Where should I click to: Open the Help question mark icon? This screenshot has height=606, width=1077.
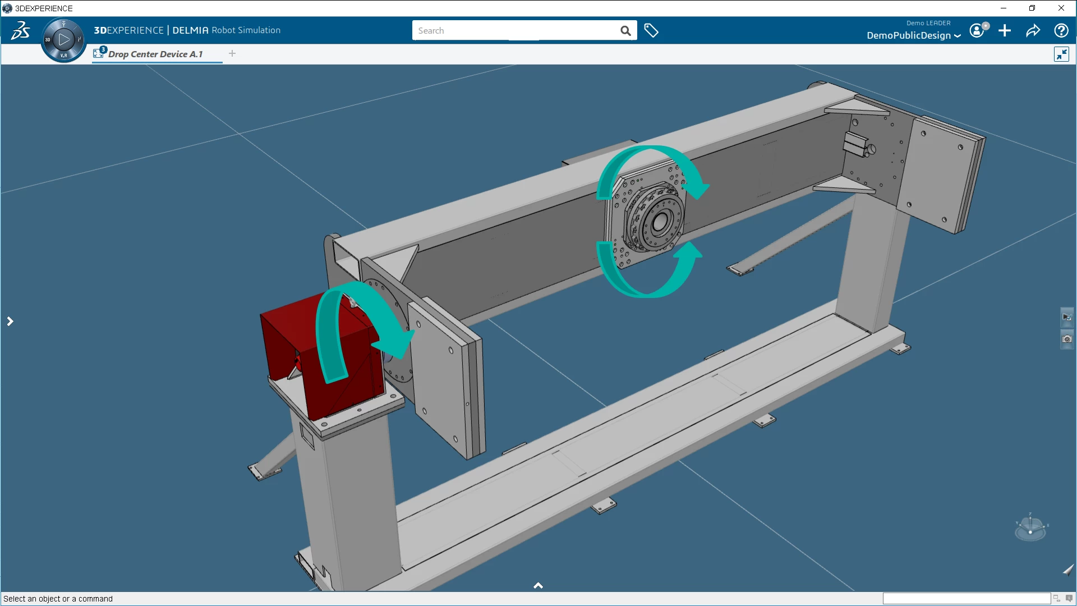(1061, 31)
